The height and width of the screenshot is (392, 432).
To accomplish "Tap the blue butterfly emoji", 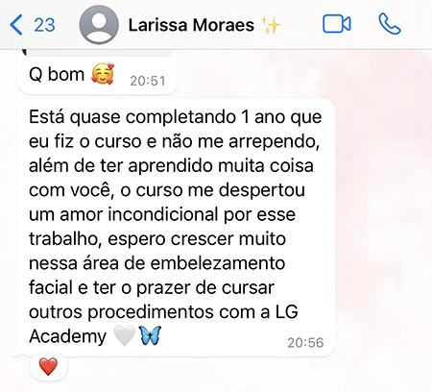I will (151, 335).
